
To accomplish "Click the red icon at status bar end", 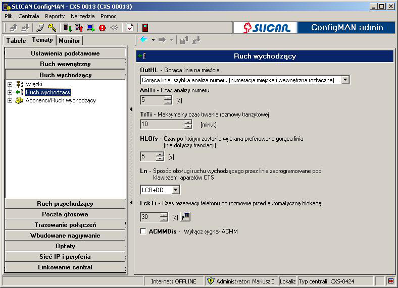I will 391,281.
